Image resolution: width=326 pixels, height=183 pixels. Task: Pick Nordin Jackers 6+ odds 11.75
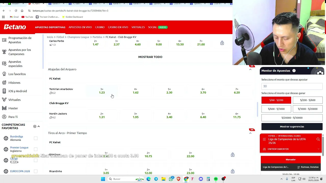click(x=237, y=116)
